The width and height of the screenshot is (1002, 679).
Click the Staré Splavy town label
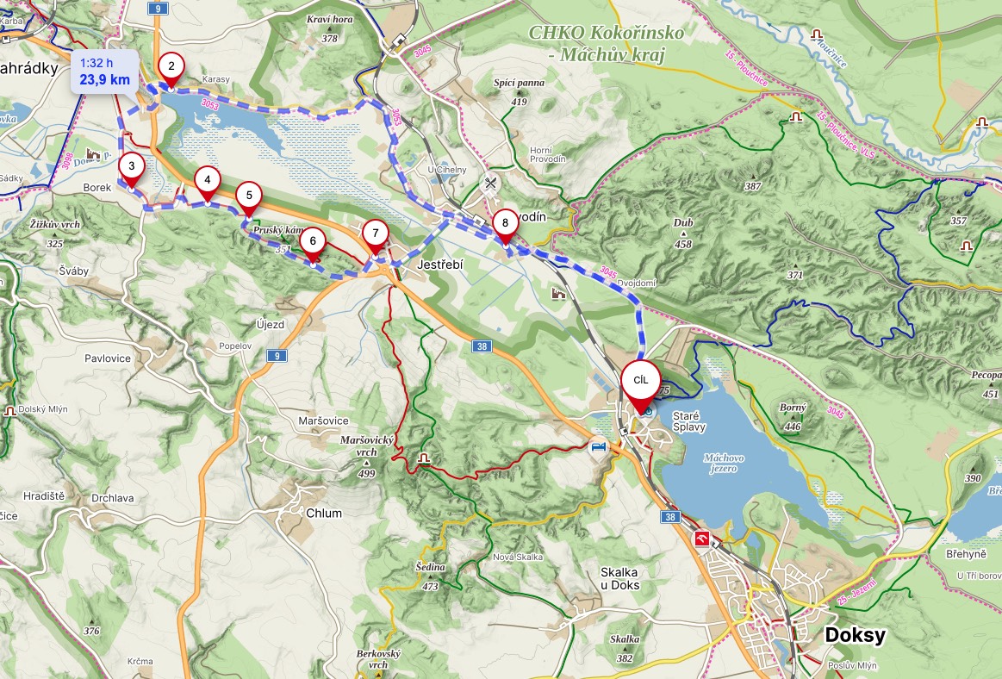[689, 421]
